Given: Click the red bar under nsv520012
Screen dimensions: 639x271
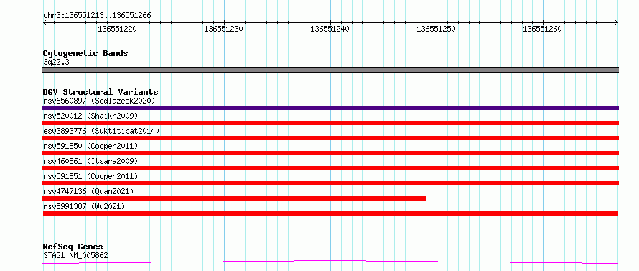Looking at the screenshot, I should click(x=330, y=123).
